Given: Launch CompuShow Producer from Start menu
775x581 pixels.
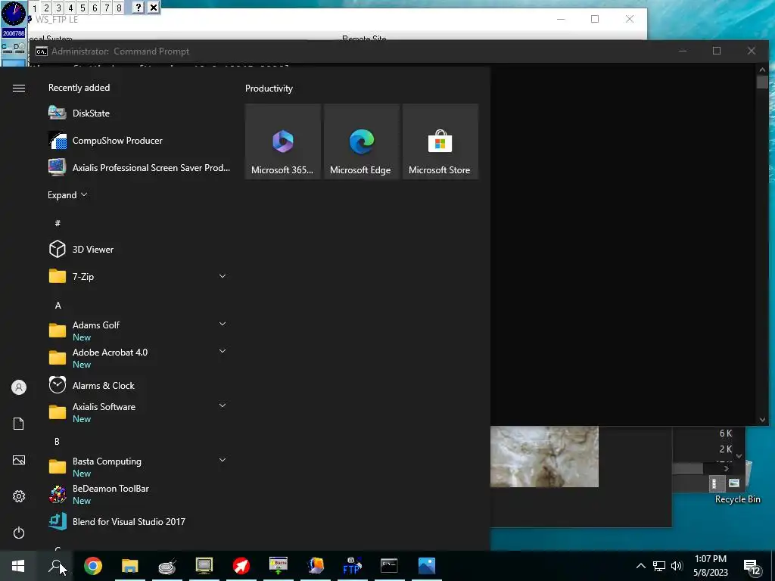Looking at the screenshot, I should click(x=139, y=140).
